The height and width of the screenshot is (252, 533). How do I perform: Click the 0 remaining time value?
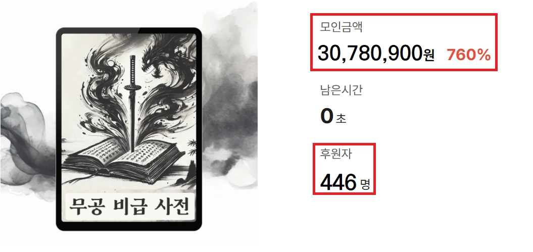[326, 116]
